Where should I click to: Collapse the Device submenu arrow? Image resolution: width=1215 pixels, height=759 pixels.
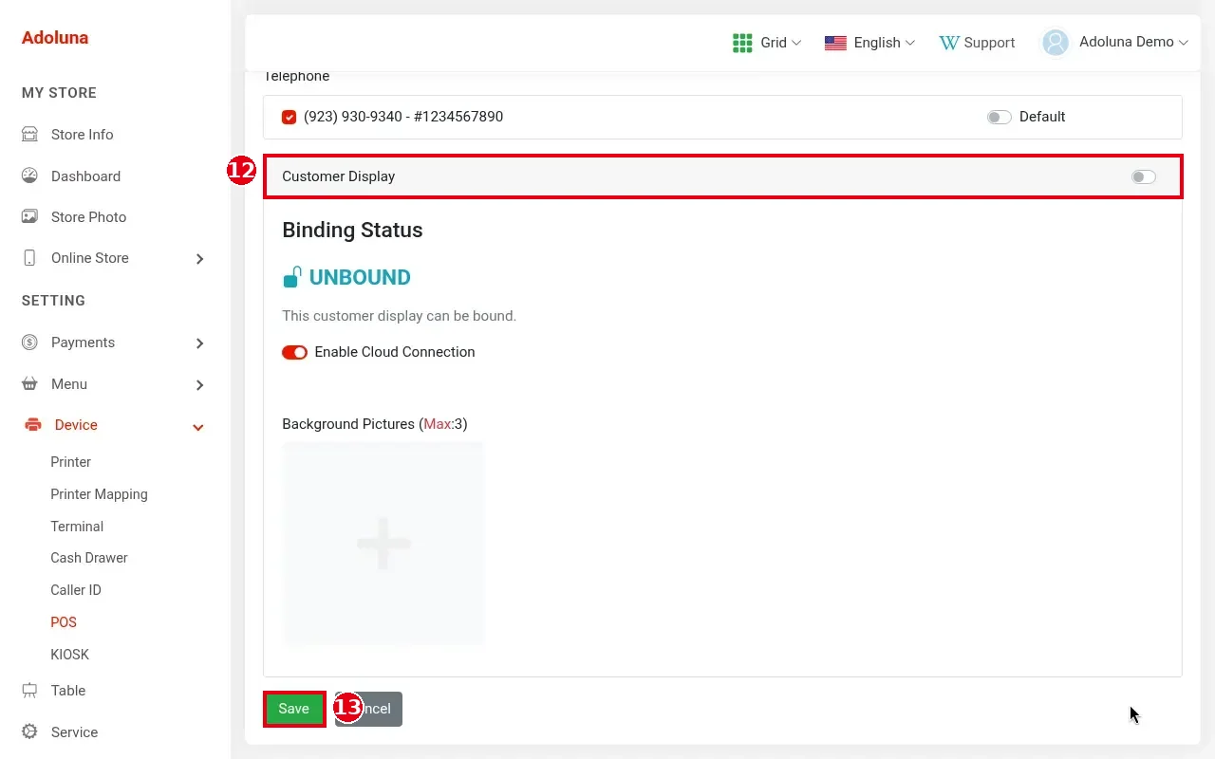point(198,428)
